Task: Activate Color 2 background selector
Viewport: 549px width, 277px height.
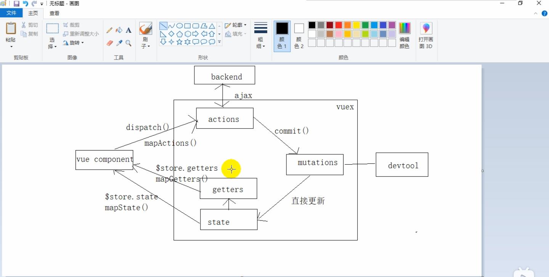Action: (x=299, y=36)
